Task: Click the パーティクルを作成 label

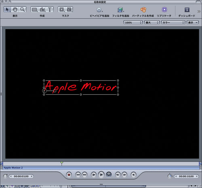Action: [143, 16]
